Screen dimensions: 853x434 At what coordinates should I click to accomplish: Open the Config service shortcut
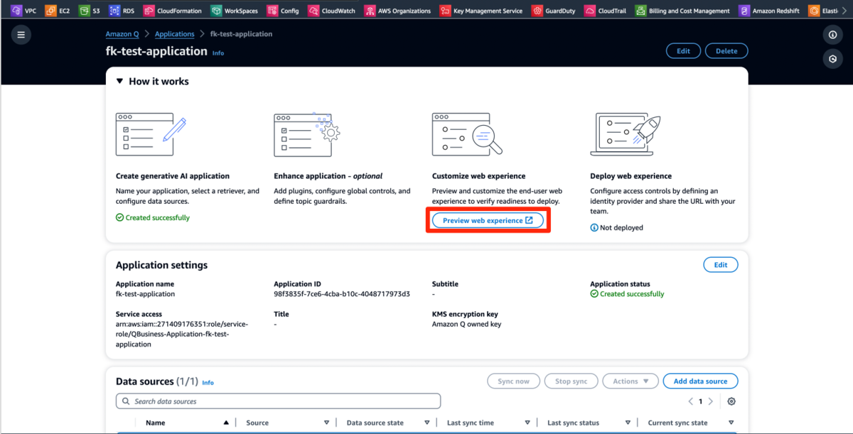click(284, 11)
